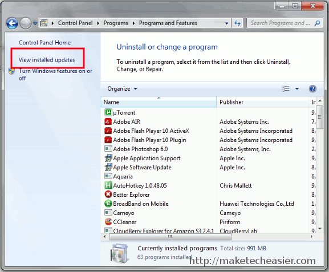This screenshot has height=272, width=329.
Task: Click the vertical scrollbar thumb
Action: point(319,117)
